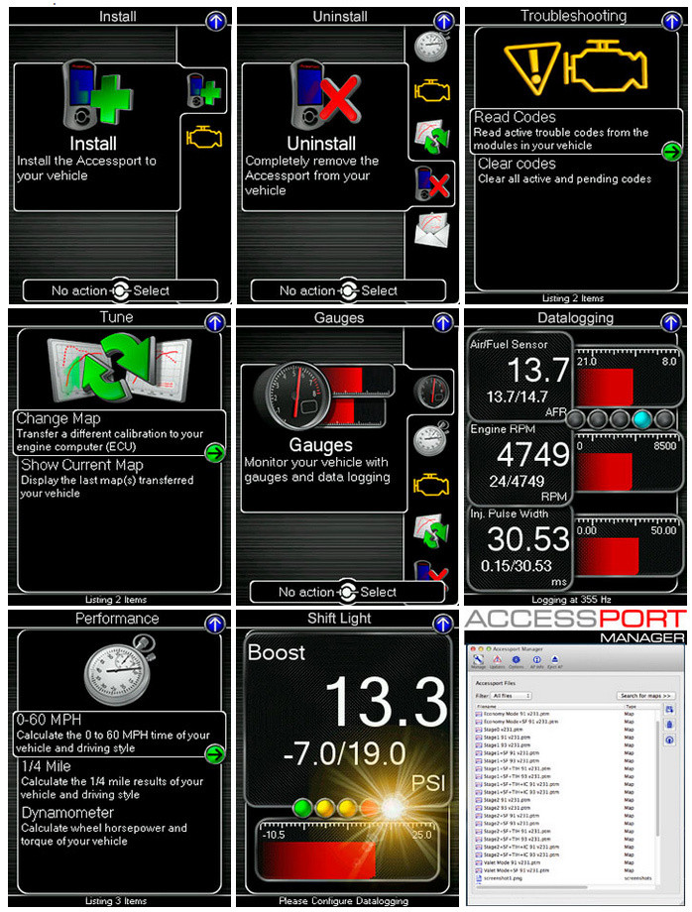Viewport: 692px width, 912px height.
Task: Select small gauge icon in Gauges screen sidebar
Action: [x=431, y=392]
